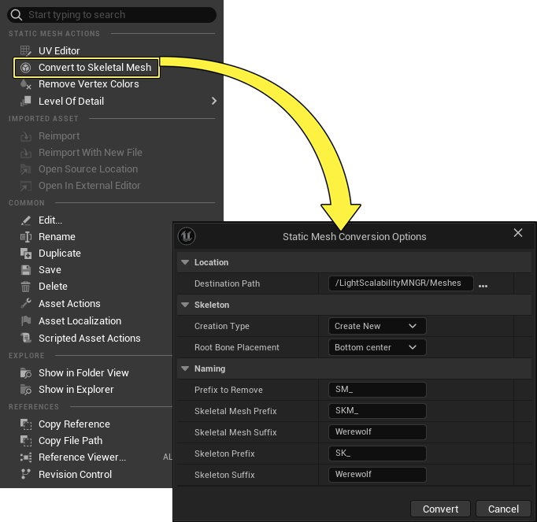The image size is (537, 522).
Task: Click the Convert to Skeletal Mesh icon
Action: tap(26, 68)
